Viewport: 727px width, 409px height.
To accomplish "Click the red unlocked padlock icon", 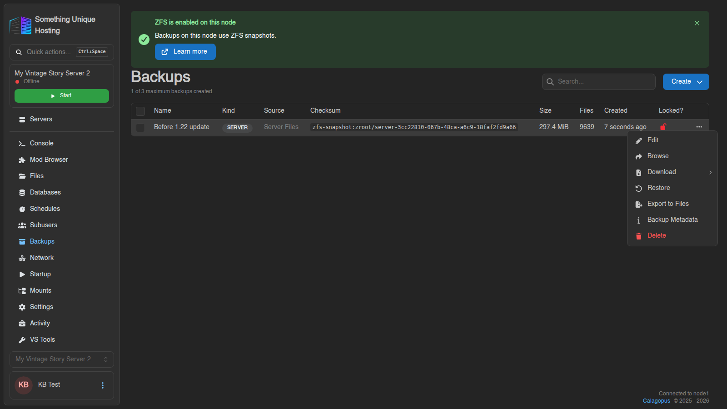I will pos(663,127).
